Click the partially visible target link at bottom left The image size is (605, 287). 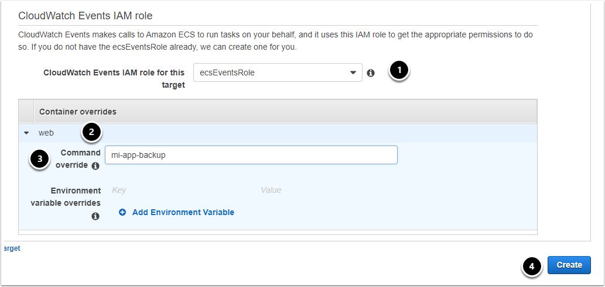pyautogui.click(x=11, y=248)
